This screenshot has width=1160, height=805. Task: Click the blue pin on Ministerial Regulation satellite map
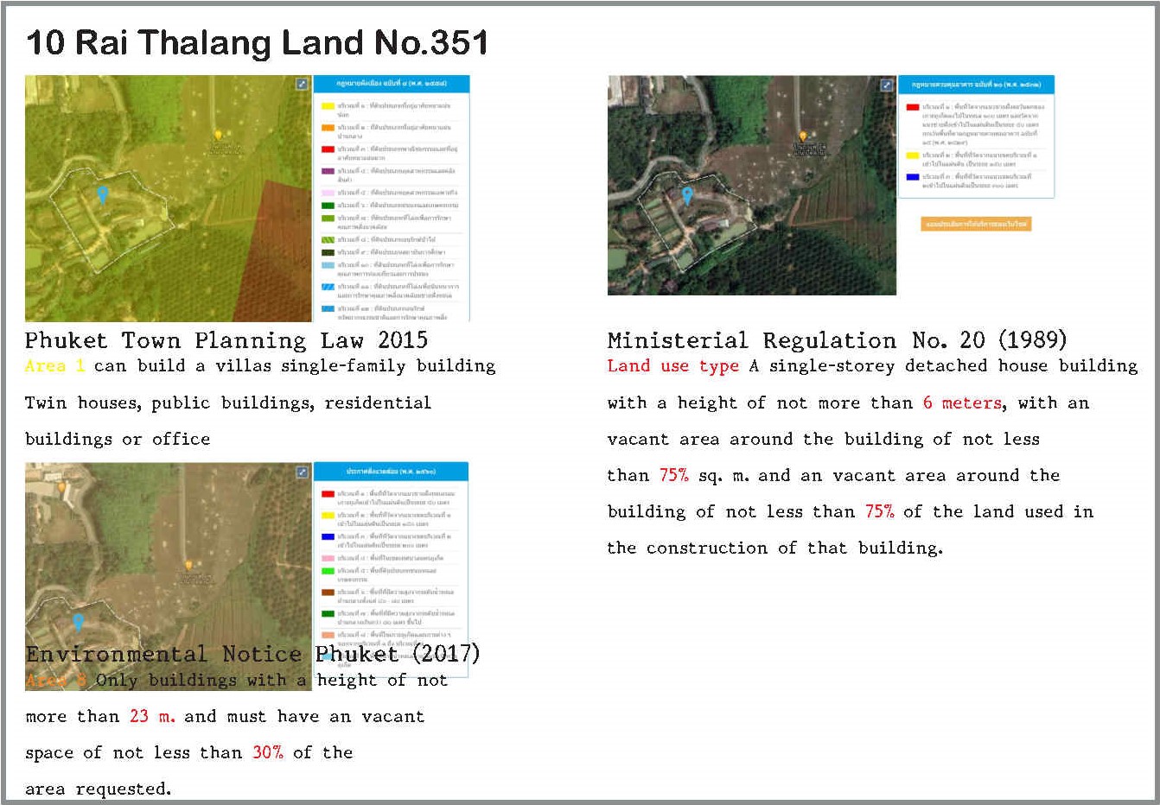point(687,196)
